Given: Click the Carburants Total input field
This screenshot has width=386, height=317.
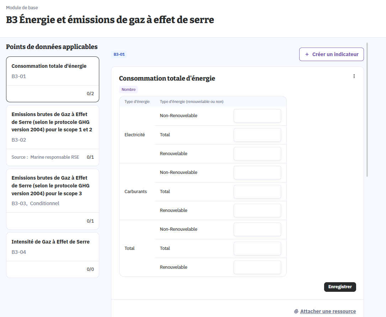Looking at the screenshot, I should pos(257,192).
